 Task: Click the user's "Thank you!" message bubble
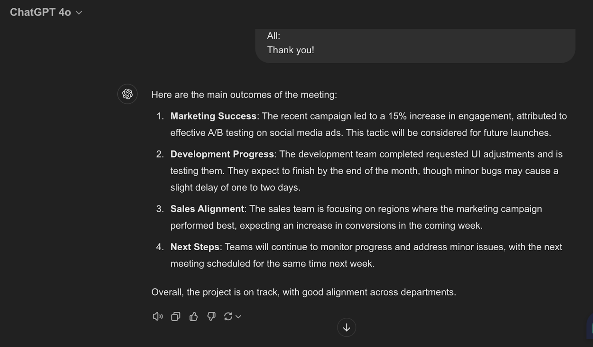click(x=415, y=45)
